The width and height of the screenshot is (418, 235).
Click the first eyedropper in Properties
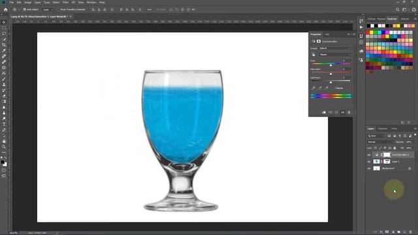(x=313, y=88)
